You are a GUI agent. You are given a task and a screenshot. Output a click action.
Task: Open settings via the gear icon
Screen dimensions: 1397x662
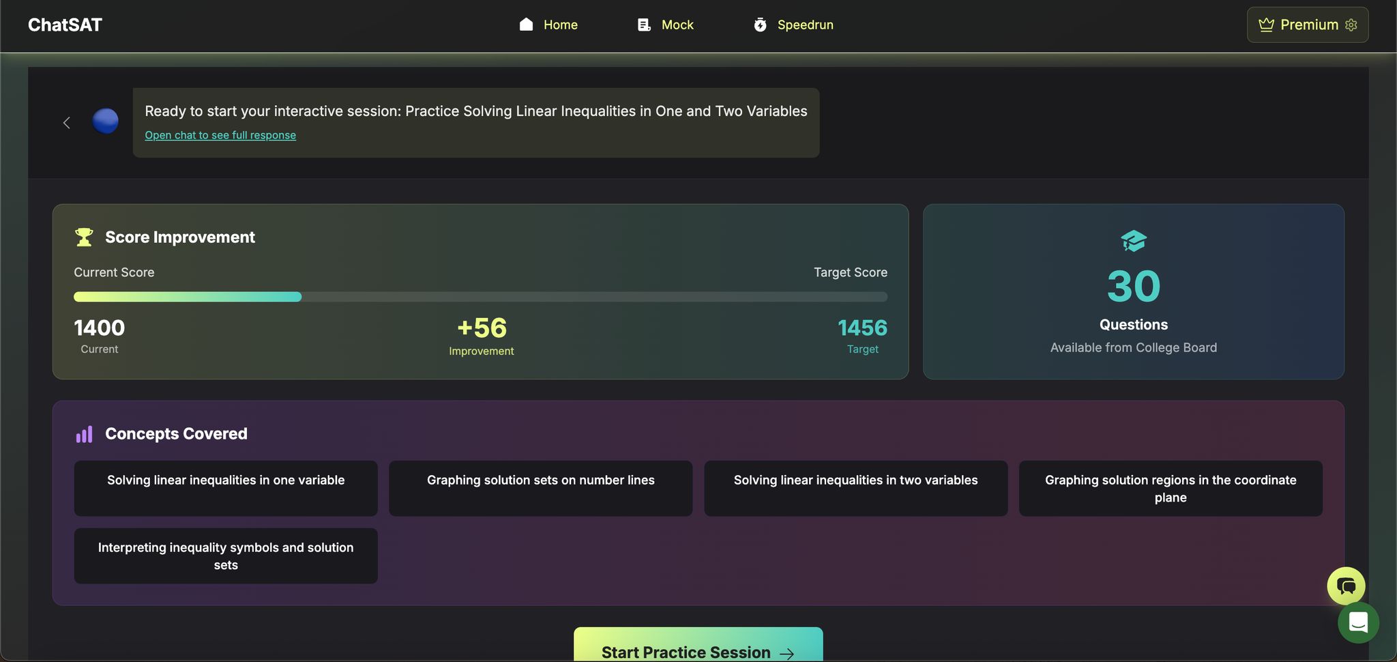tap(1351, 25)
